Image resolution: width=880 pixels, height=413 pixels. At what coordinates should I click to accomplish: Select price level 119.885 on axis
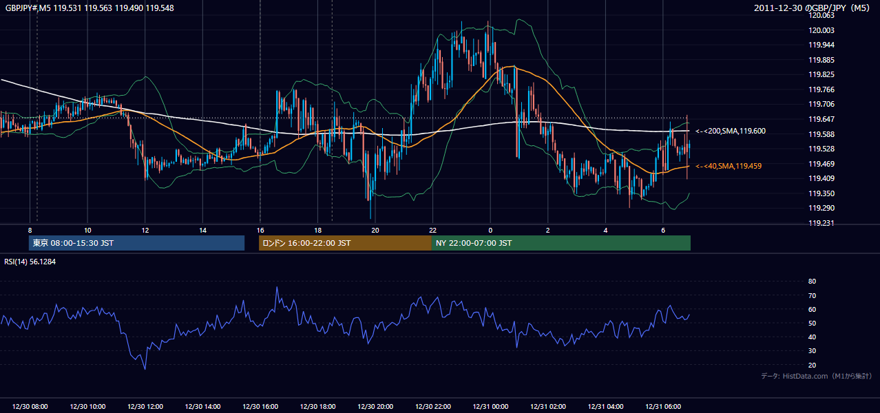pyautogui.click(x=822, y=60)
